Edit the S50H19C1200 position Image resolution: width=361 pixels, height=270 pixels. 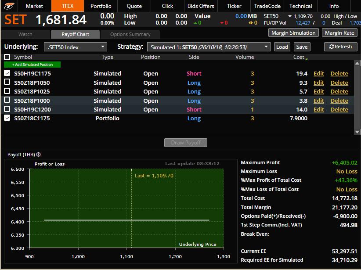tap(319, 109)
